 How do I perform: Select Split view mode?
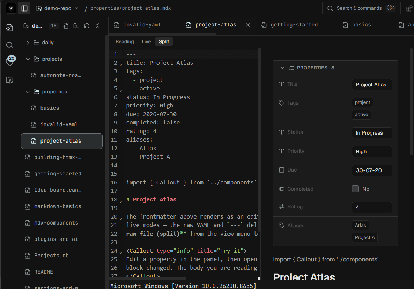click(164, 42)
